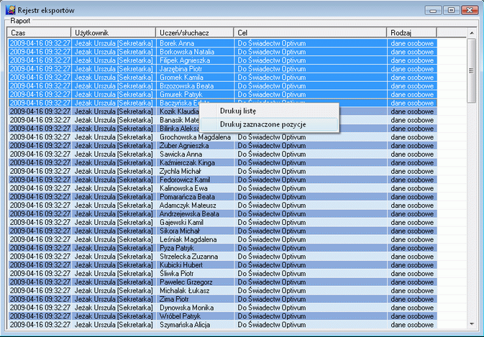Click the scrollbar up arrow
Screen dimensions: 484x337
[x=471, y=32]
